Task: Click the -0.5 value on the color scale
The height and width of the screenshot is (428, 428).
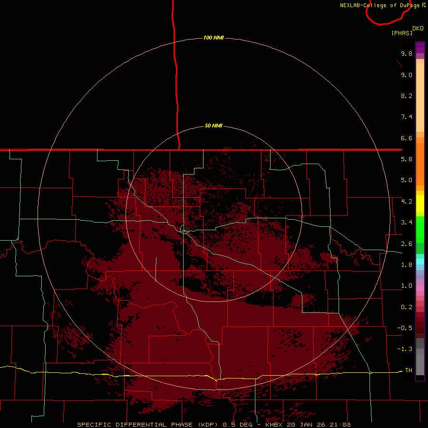Action: pos(405,328)
